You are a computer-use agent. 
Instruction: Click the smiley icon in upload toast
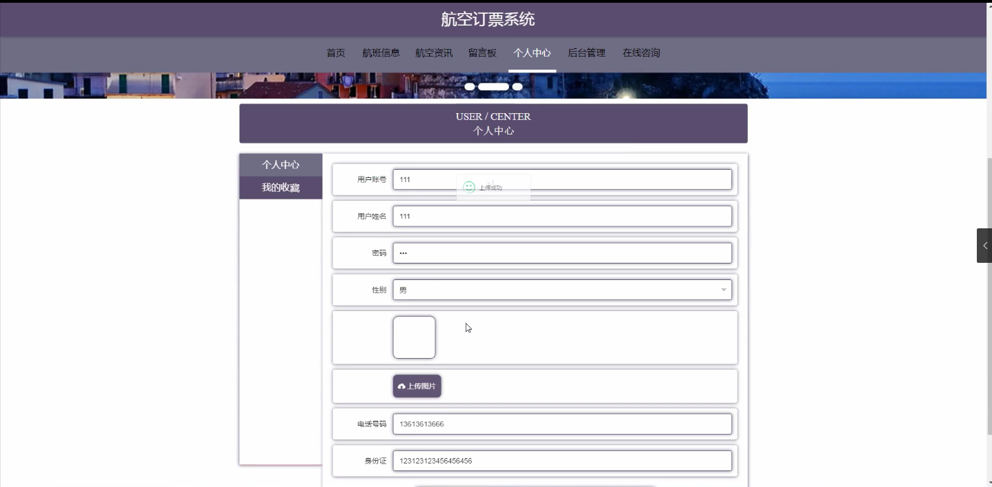coord(469,187)
